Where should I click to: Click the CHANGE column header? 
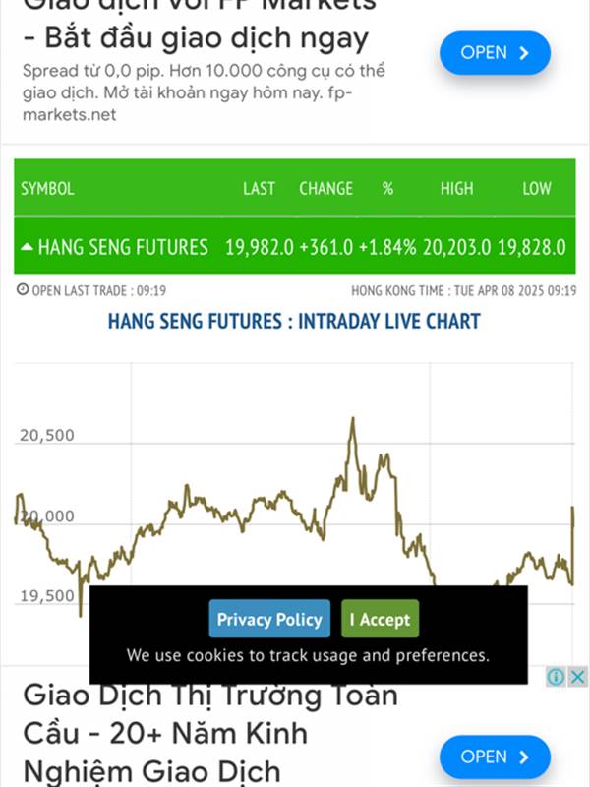tap(326, 189)
